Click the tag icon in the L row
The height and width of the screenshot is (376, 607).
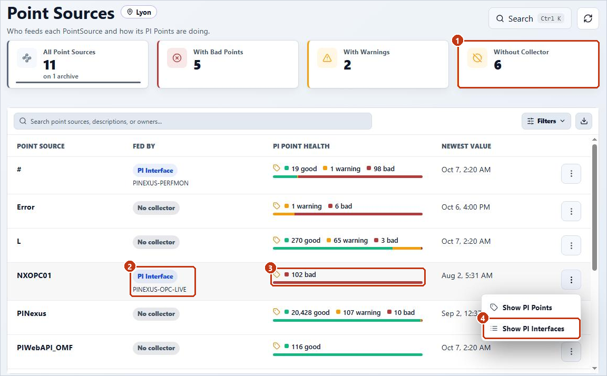point(277,240)
